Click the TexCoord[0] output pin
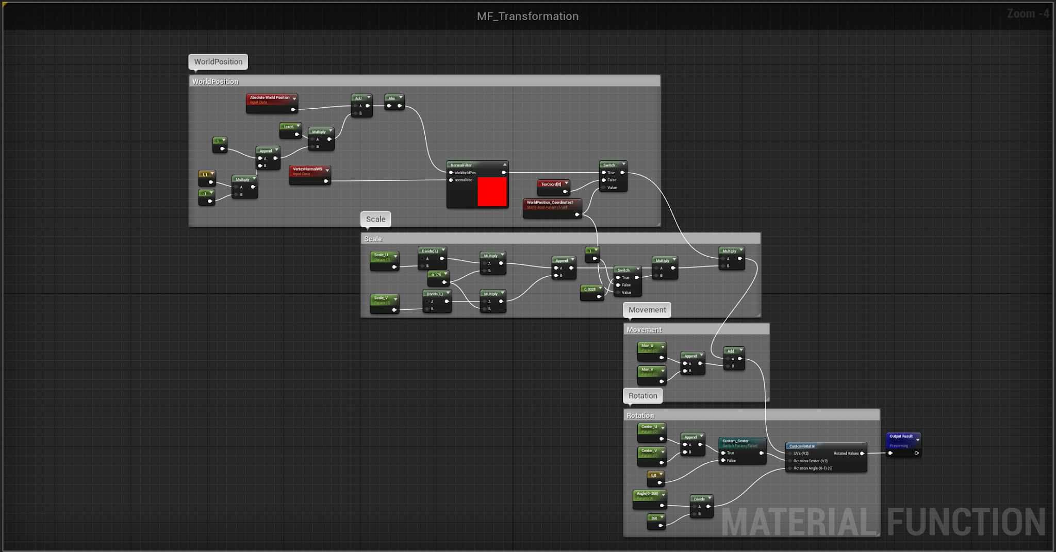Image resolution: width=1056 pixels, height=552 pixels. (x=565, y=191)
